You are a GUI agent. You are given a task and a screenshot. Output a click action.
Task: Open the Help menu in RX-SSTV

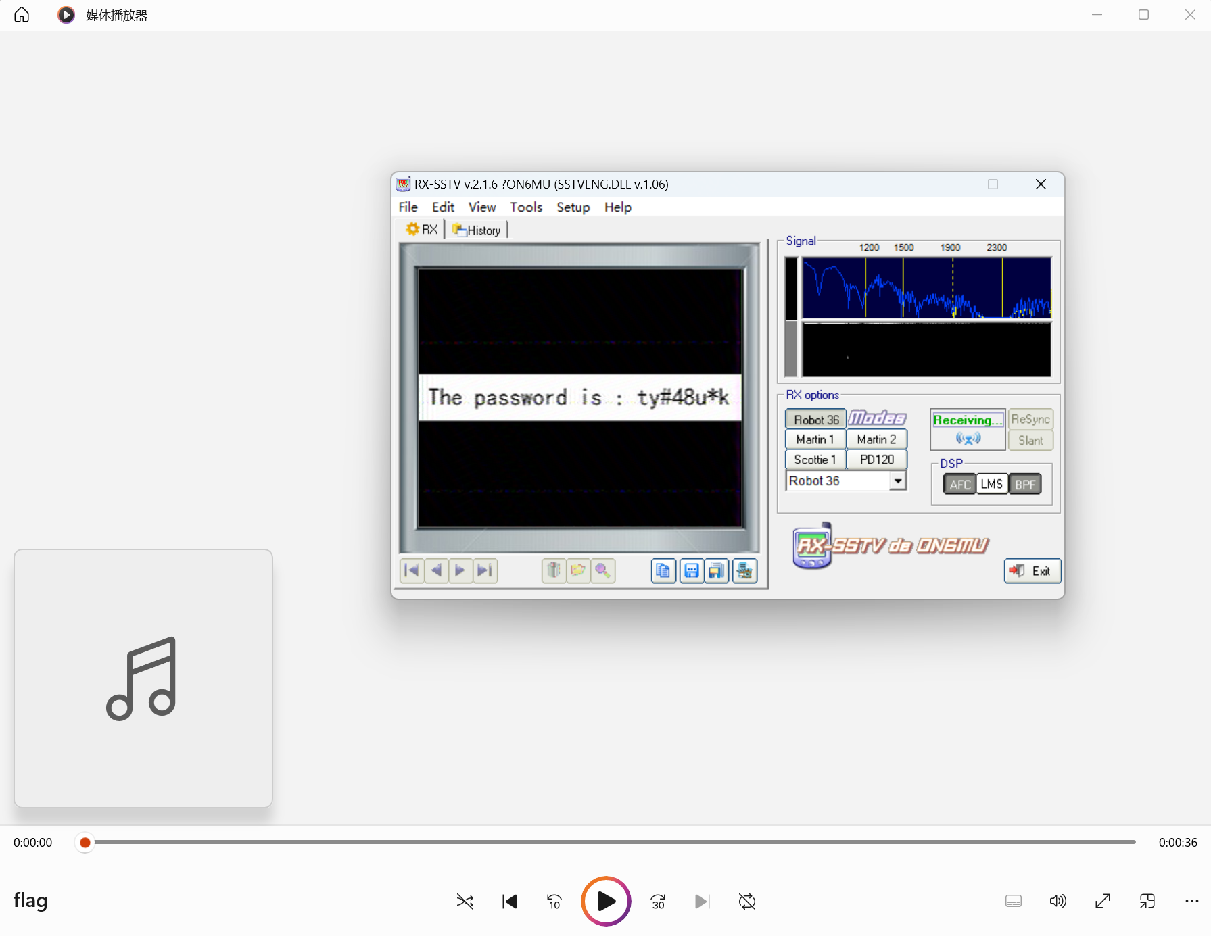click(x=617, y=207)
